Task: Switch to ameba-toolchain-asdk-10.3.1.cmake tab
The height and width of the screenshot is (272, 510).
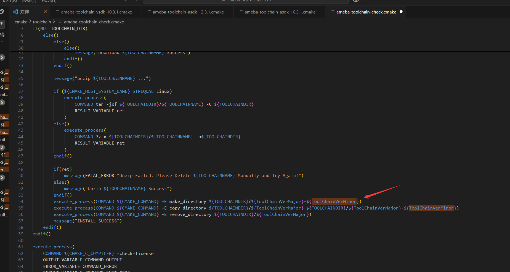Action: 280,12
